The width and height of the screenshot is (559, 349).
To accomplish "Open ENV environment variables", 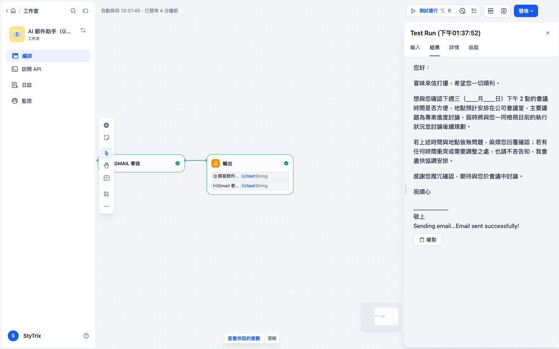I will tap(491, 11).
